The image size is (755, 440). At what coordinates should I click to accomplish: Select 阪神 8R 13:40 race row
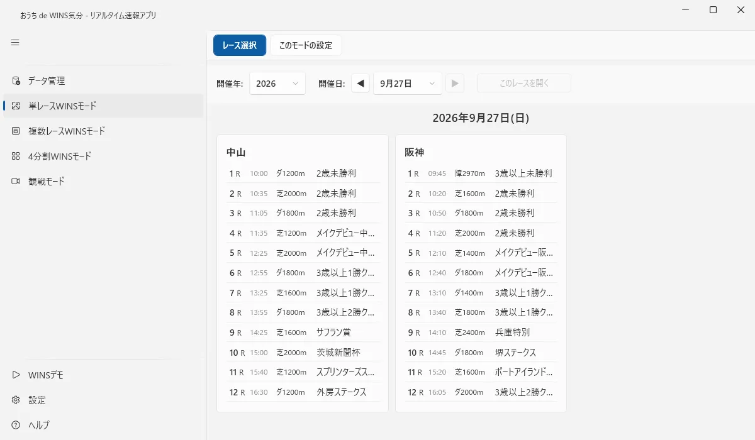pos(481,312)
